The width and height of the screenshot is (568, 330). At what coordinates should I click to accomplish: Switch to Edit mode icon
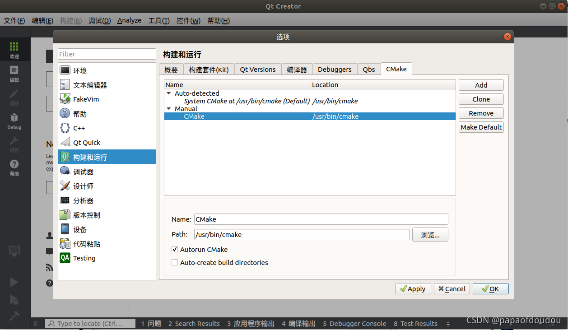pos(14,70)
